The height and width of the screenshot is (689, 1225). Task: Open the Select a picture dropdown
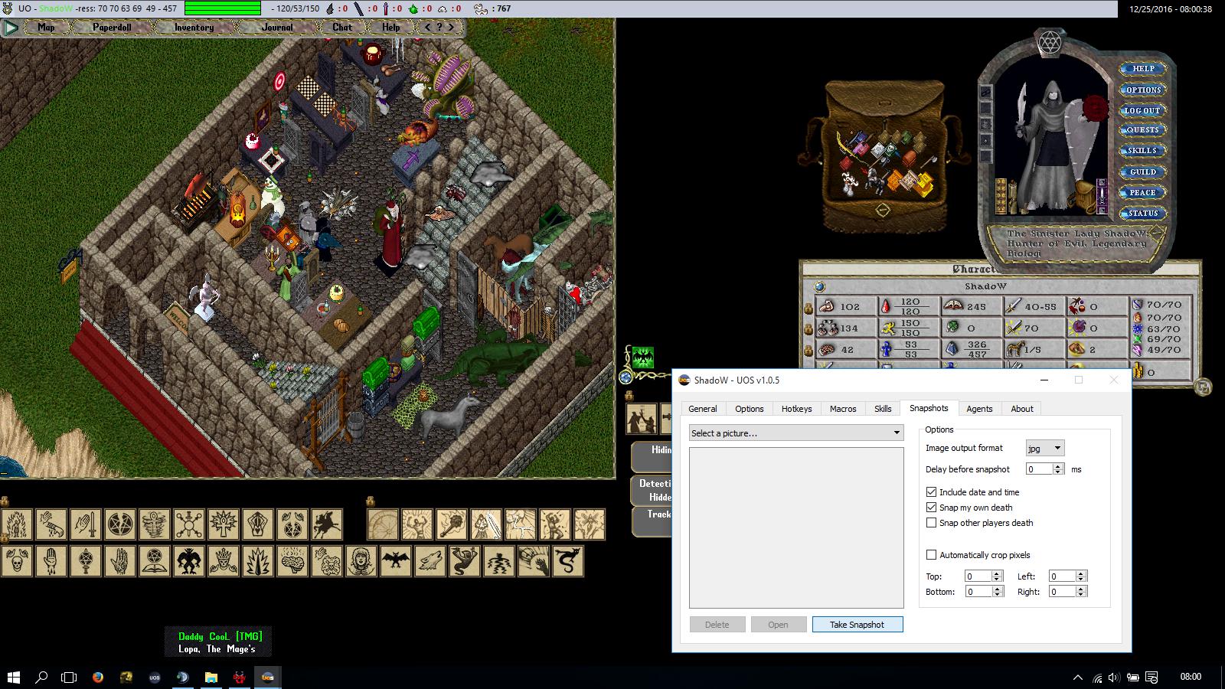pyautogui.click(x=796, y=433)
